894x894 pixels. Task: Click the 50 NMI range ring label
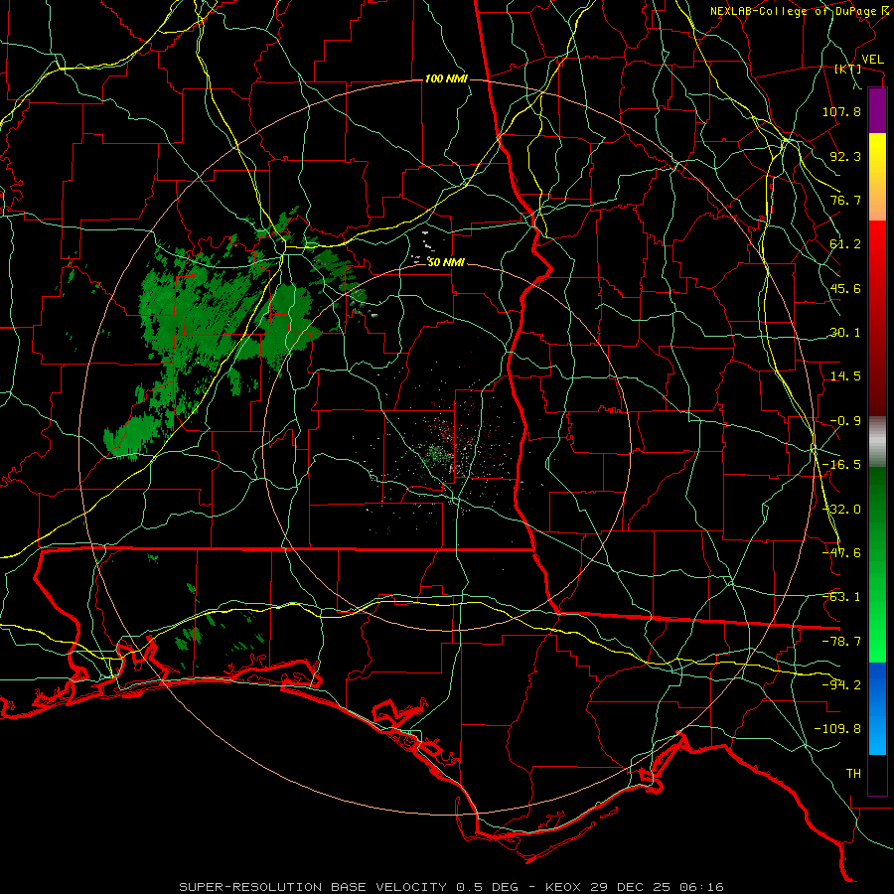446,263
